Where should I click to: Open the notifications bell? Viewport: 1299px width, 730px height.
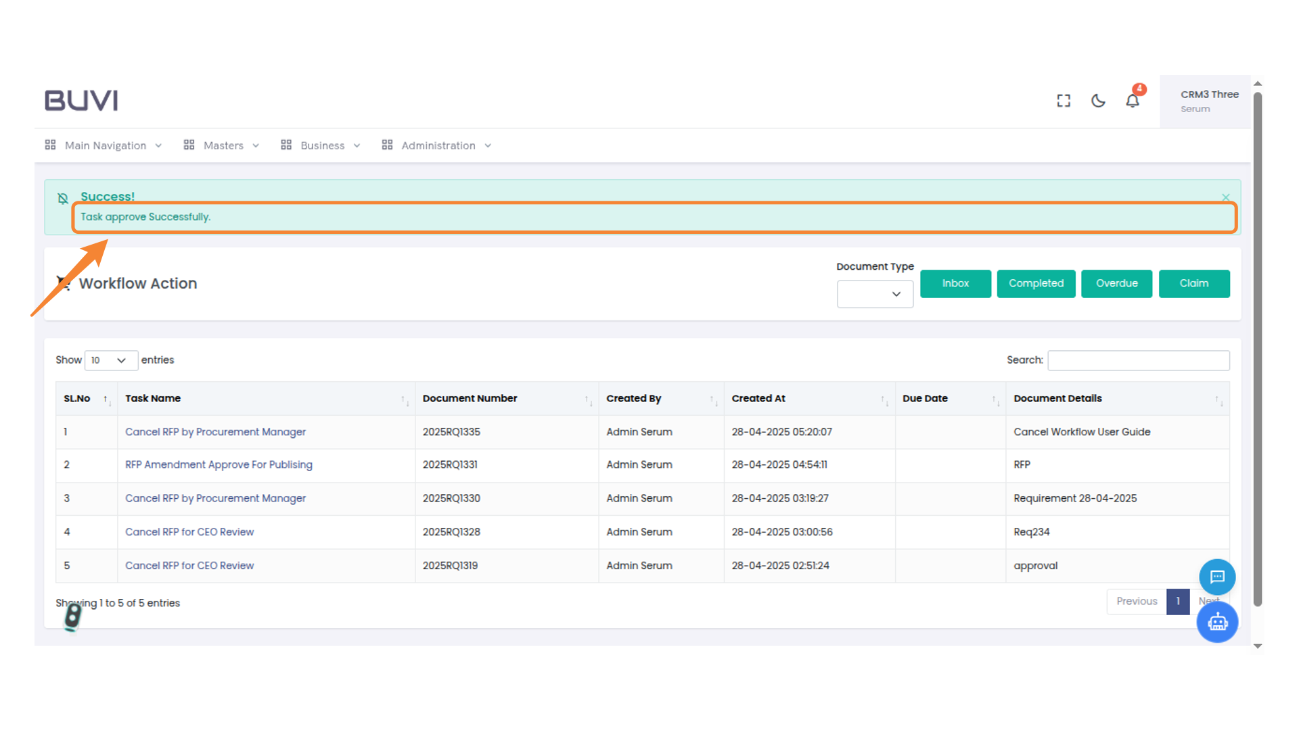coord(1133,101)
